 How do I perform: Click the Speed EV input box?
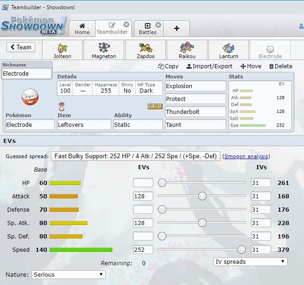tap(143, 249)
